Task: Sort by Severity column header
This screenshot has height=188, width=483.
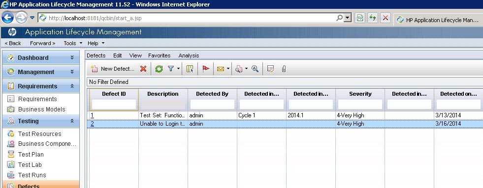Action: [x=360, y=94]
